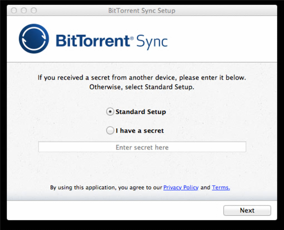This screenshot has width=284, height=230.
Task: Close the BitTorrent Sync Setup window
Action: [x=14, y=11]
